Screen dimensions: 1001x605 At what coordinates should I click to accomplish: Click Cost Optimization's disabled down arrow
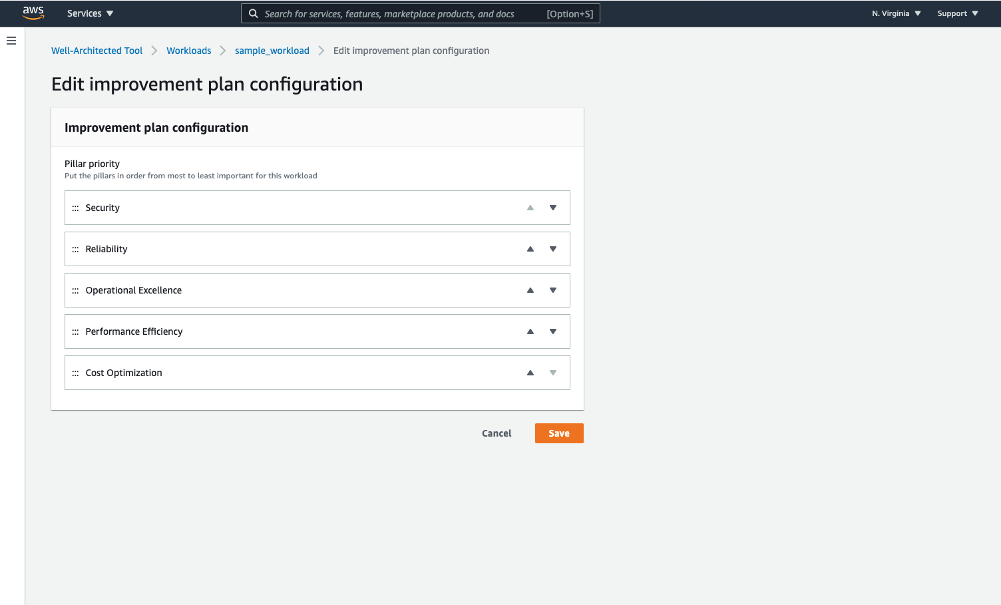tap(553, 373)
